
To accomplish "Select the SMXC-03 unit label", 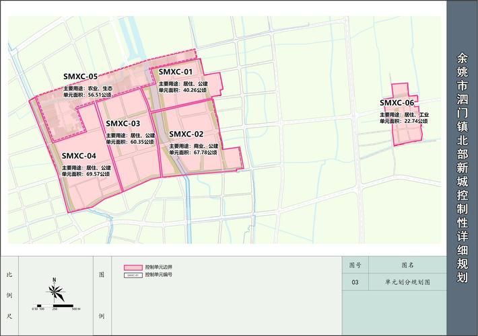I will [123, 124].
